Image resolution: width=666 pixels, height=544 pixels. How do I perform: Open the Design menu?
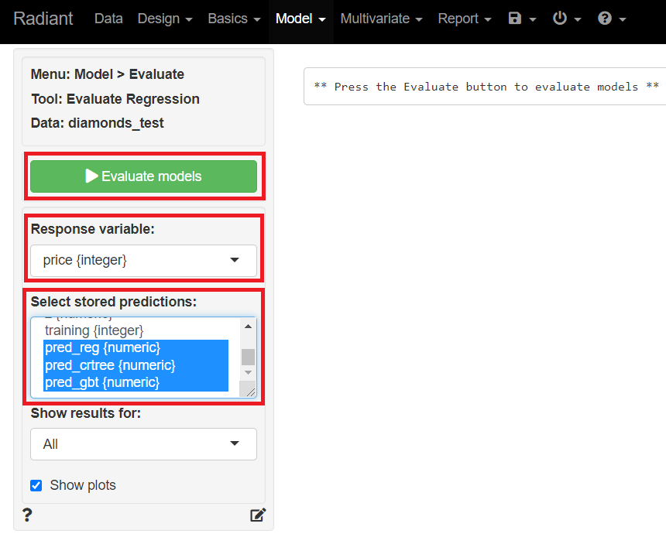(x=164, y=19)
